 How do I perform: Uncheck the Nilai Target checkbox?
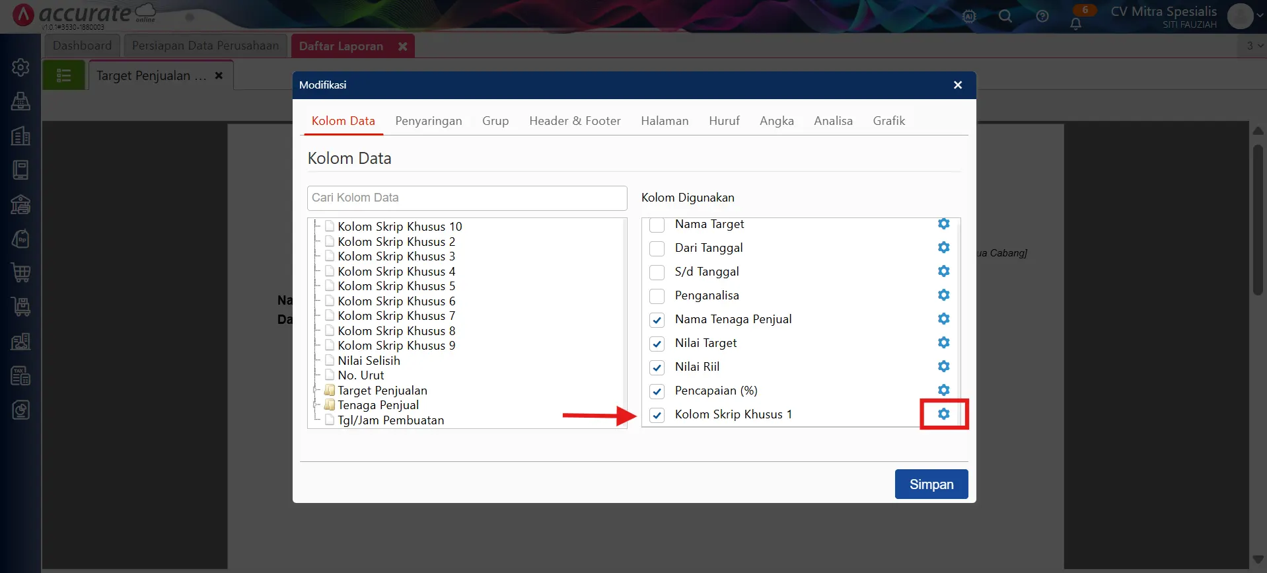tap(657, 344)
